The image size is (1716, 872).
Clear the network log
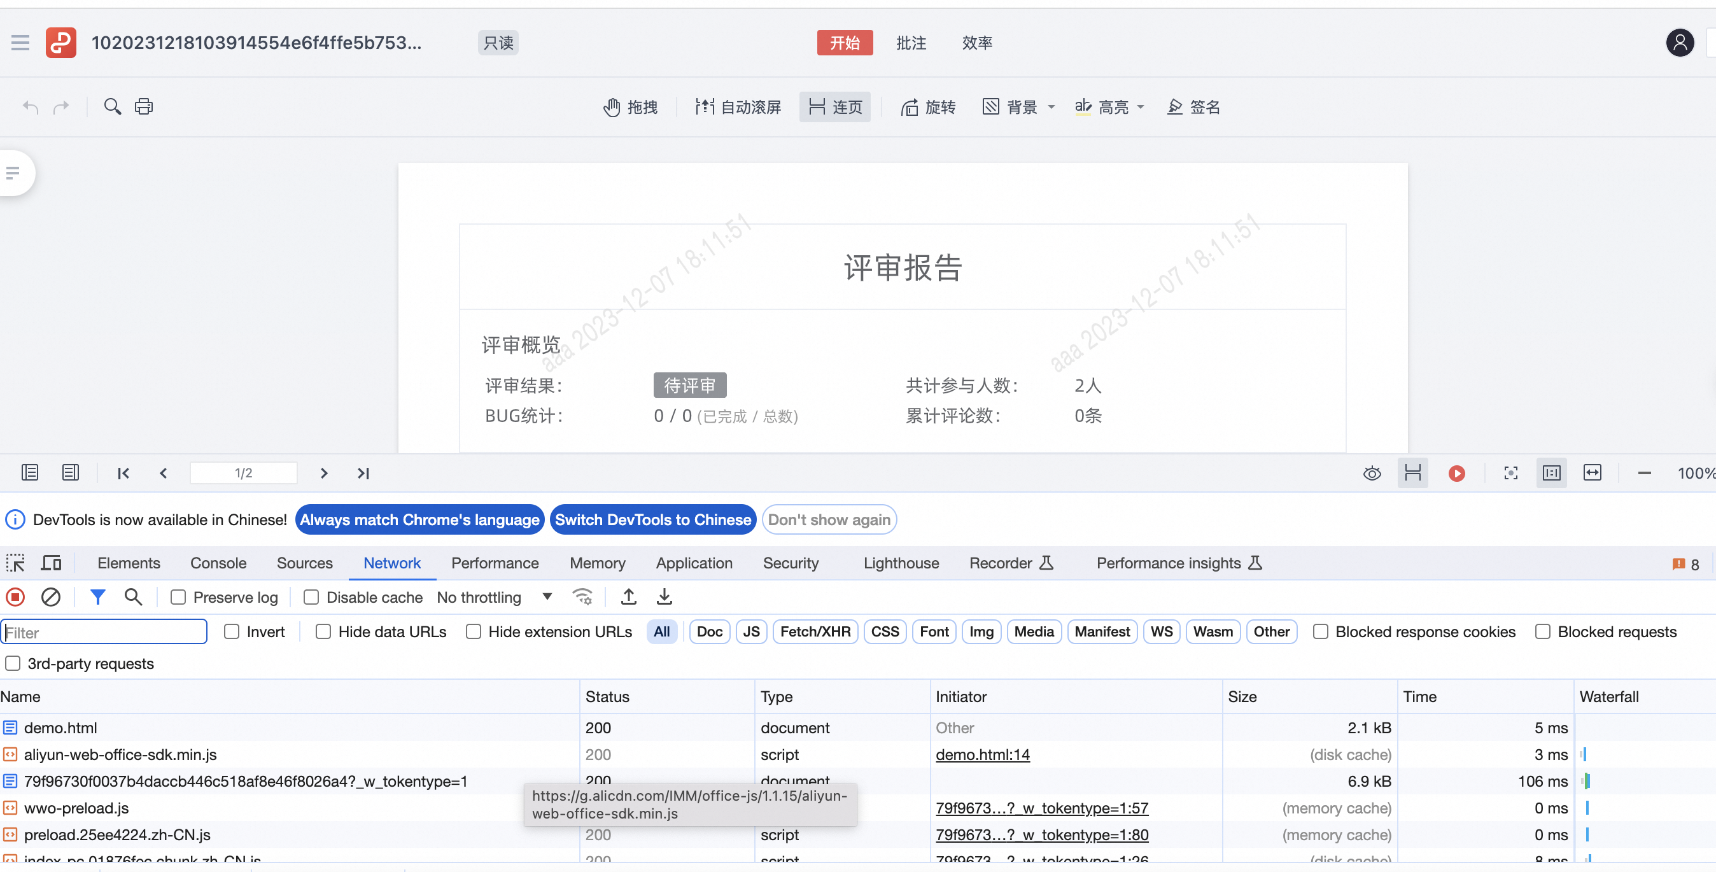coord(51,597)
